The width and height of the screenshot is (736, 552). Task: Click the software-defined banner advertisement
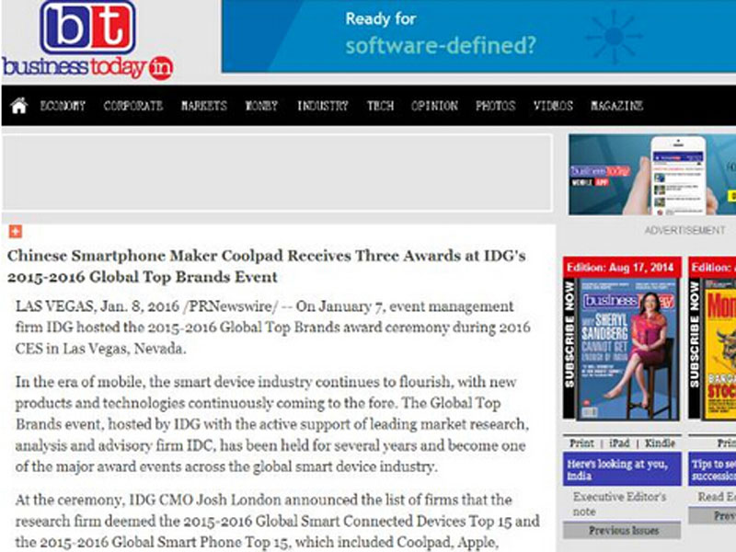478,36
